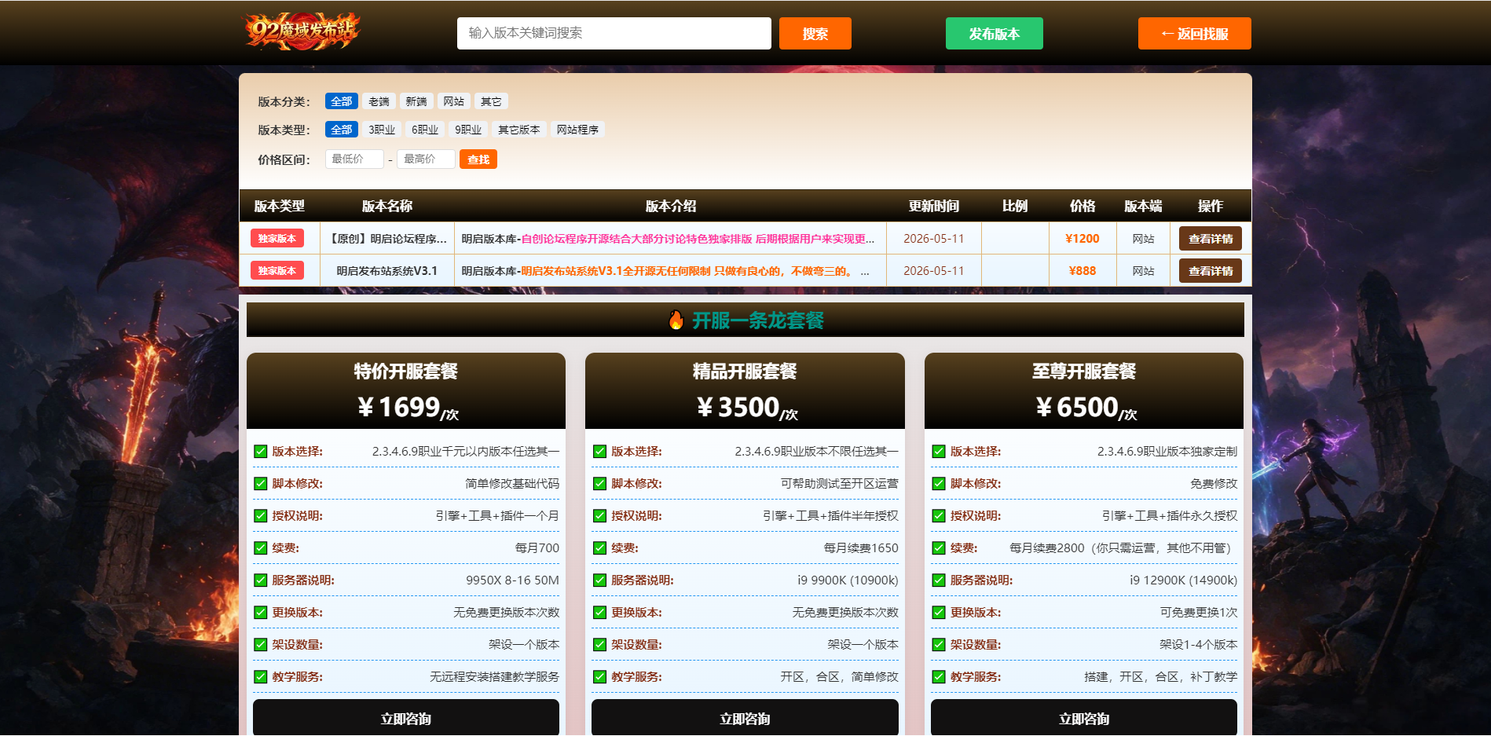Click the 续费 checkmark in the 特价开服套餐

(261, 548)
